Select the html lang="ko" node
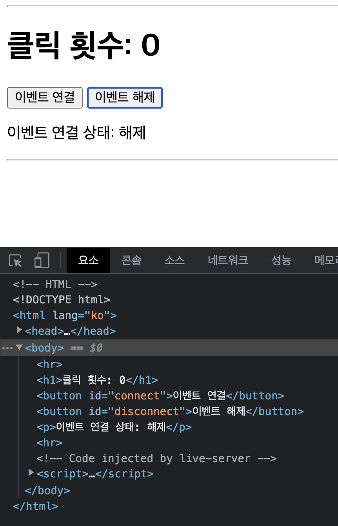The image size is (338, 526). pyautogui.click(x=65, y=315)
